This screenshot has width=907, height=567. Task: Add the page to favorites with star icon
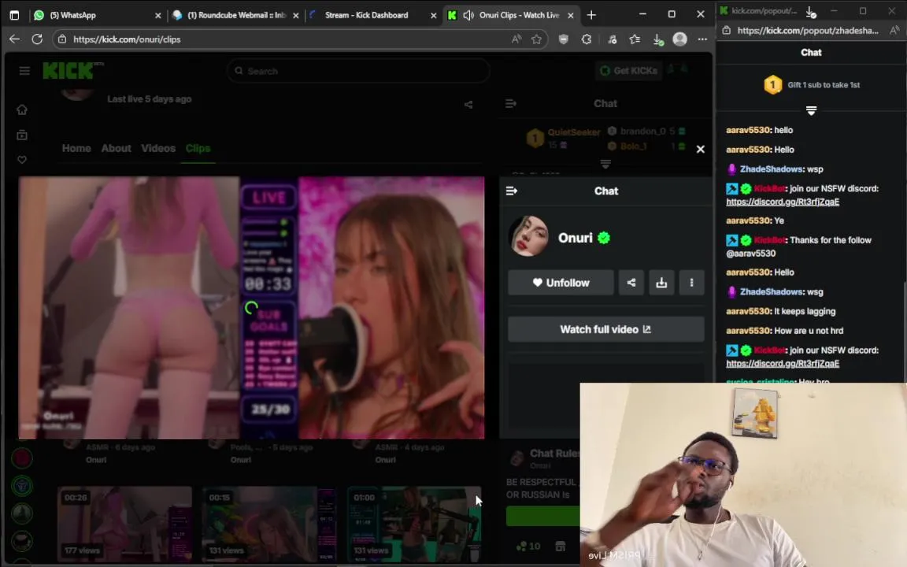coord(537,39)
